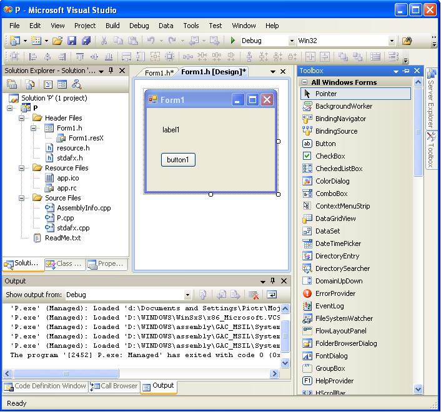
Task: Click the Open File folder icon
Action: click(x=57, y=41)
